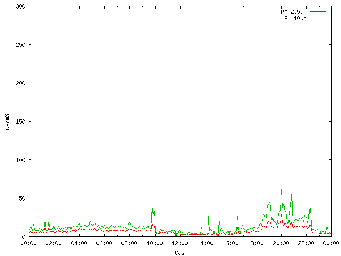Screen dimensions: 341x256
Task: Click the 10:00 time label
Action: click(x=155, y=243)
